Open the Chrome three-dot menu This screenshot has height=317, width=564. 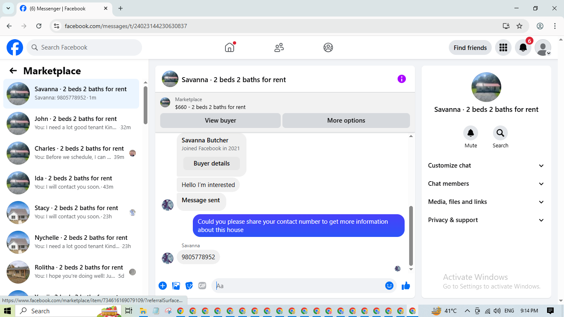point(555,26)
